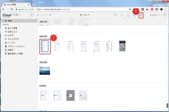Click the download from cloud icon
Screen dimensions: 169x112
[135, 15]
